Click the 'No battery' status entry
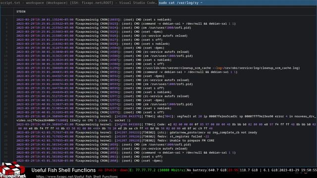 [197, 170]
